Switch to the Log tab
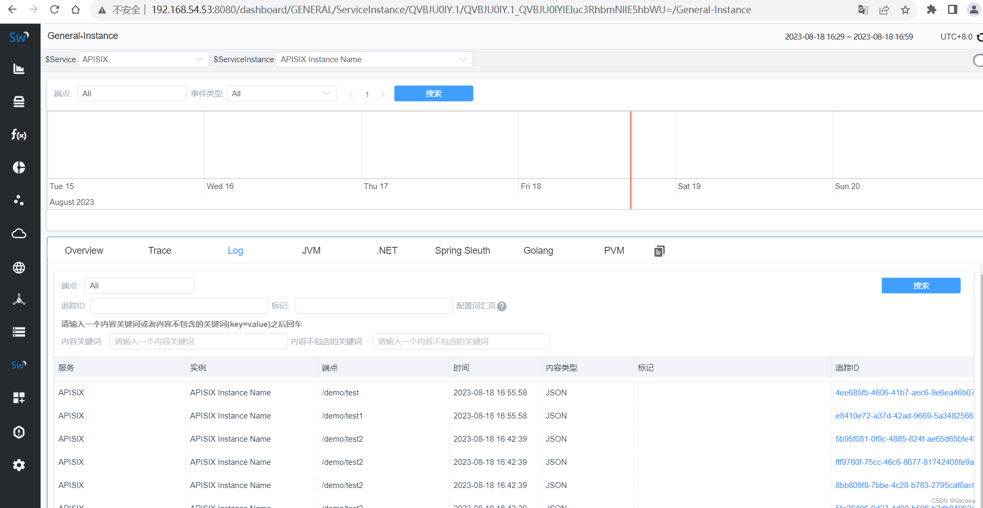This screenshot has height=508, width=983. click(x=235, y=251)
